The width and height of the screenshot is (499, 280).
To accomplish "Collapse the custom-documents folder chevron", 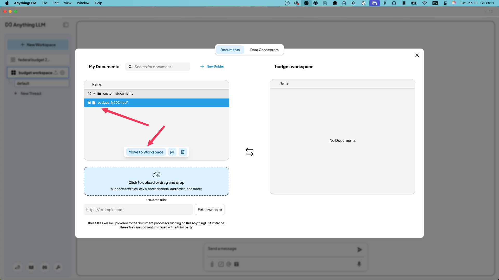I will 94,93.
